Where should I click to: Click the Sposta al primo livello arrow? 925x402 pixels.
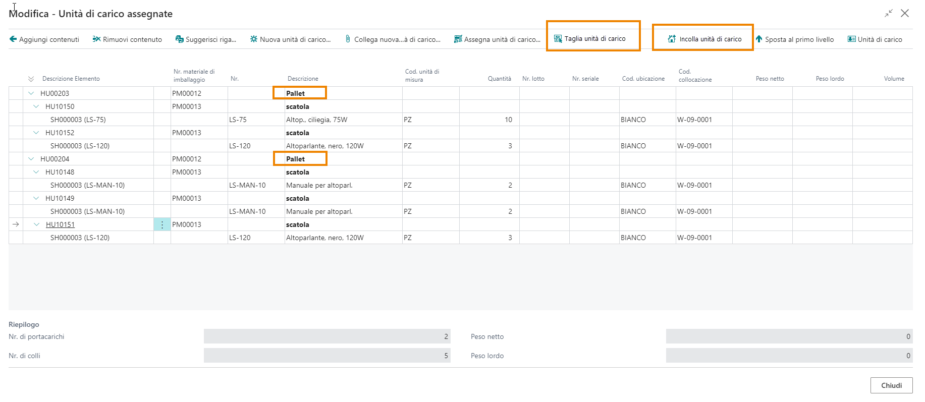click(x=759, y=39)
